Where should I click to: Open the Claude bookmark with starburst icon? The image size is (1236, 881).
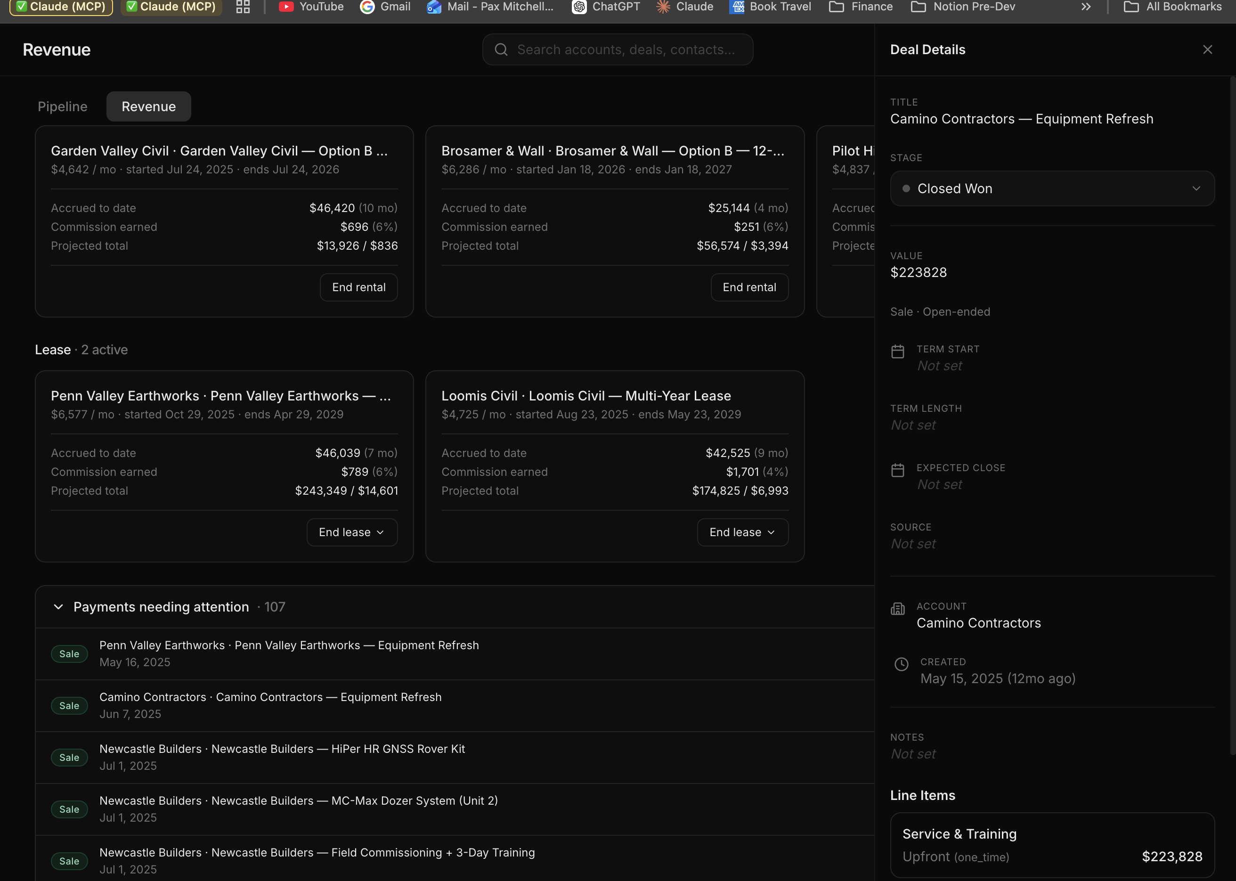[684, 7]
